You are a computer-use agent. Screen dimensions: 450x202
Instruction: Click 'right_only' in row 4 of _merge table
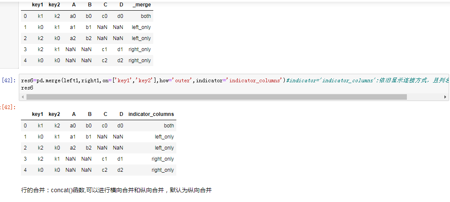click(140, 61)
